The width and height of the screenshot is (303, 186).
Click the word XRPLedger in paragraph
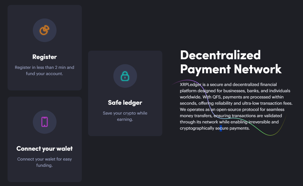click(x=190, y=85)
